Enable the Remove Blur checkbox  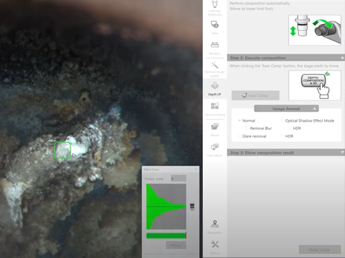pyautogui.click(x=247, y=128)
